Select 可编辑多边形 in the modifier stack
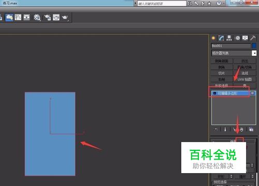 (x=227, y=94)
